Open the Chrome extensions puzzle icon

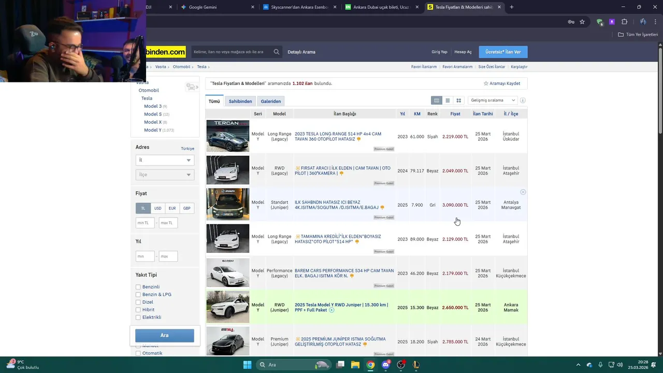[624, 22]
